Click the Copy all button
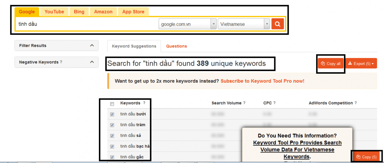The image size is (384, 163). pos(331,63)
